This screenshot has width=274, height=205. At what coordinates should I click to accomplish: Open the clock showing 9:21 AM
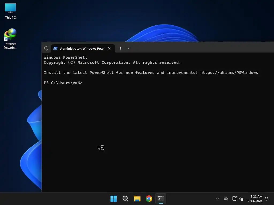point(255,199)
